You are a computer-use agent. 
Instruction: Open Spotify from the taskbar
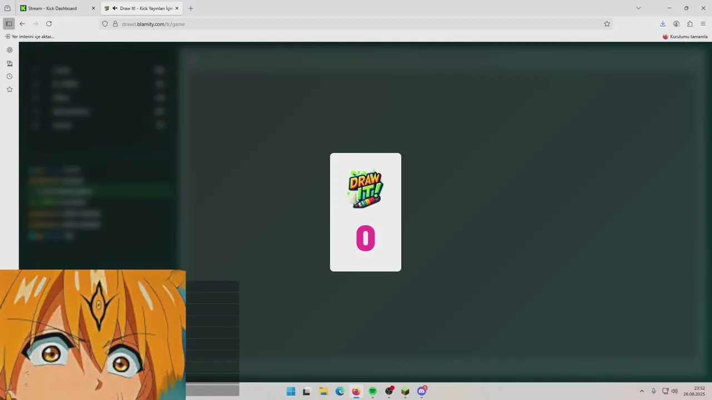[x=373, y=391]
